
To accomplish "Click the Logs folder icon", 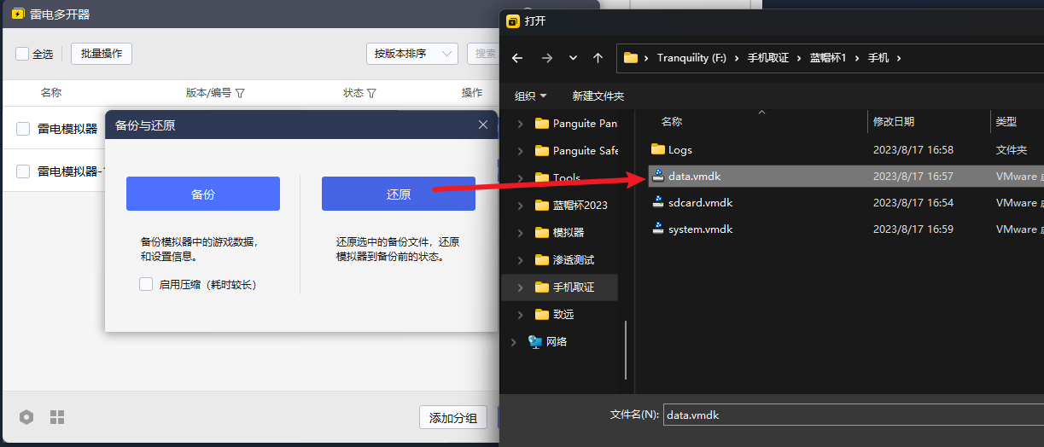I will (x=657, y=149).
